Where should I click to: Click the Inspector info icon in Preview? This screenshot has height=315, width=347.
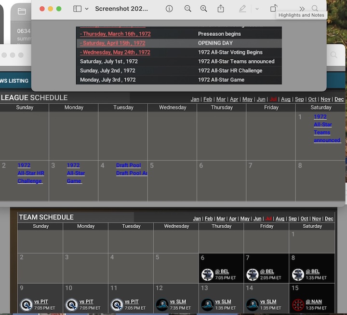coord(169,9)
